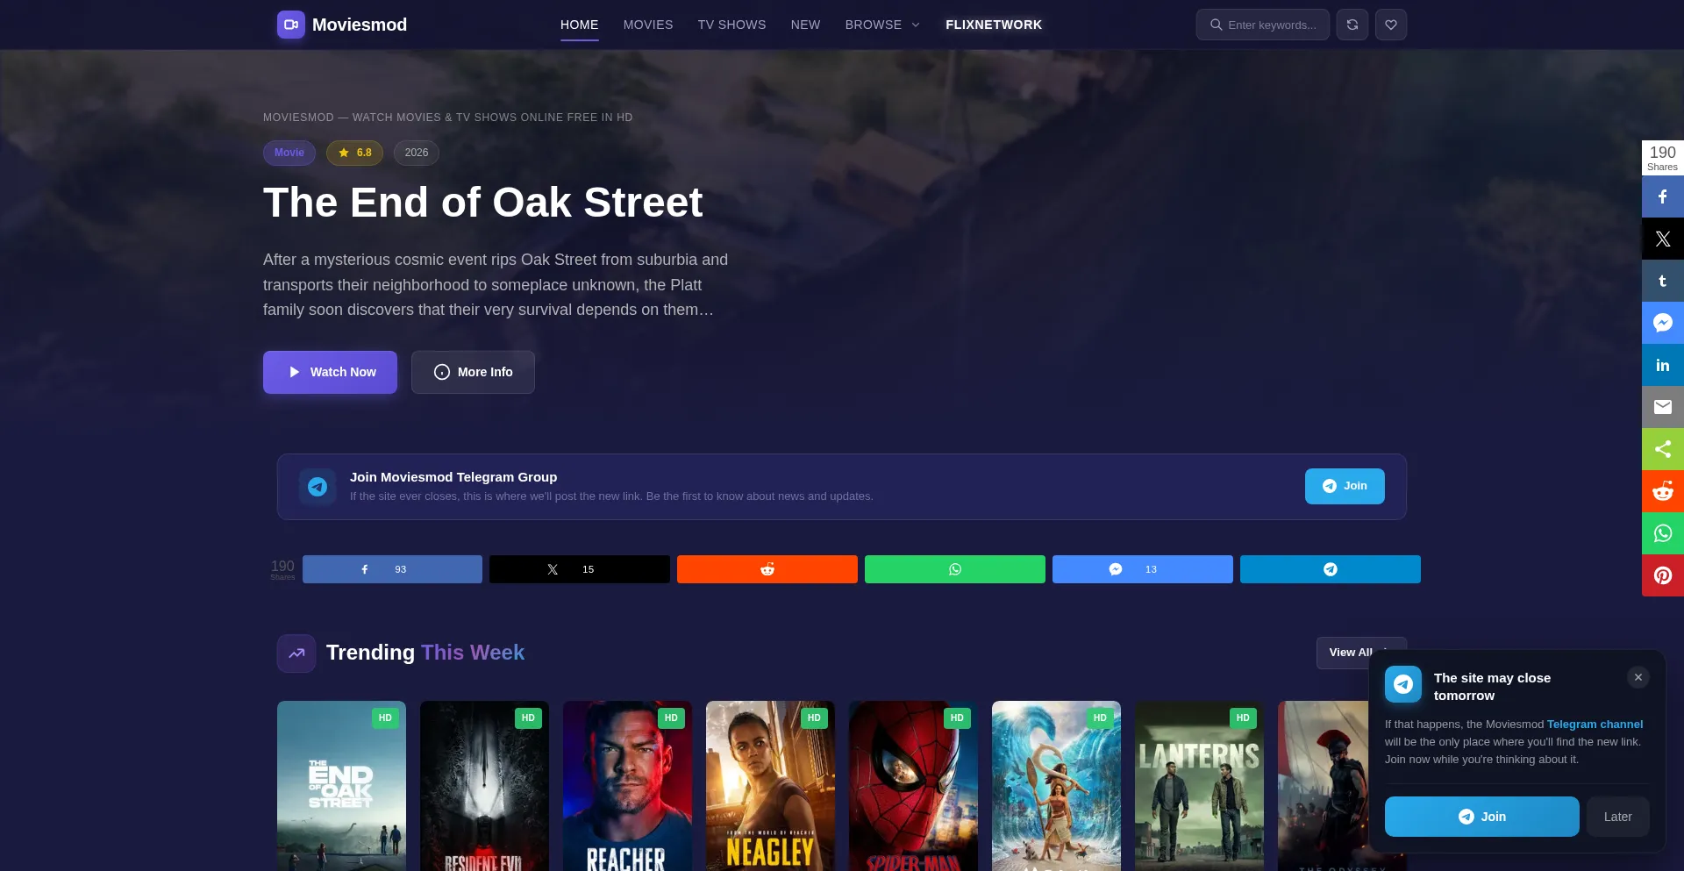Focus the Enter keywords search field
The width and height of the screenshot is (1684, 871).
1263,25
